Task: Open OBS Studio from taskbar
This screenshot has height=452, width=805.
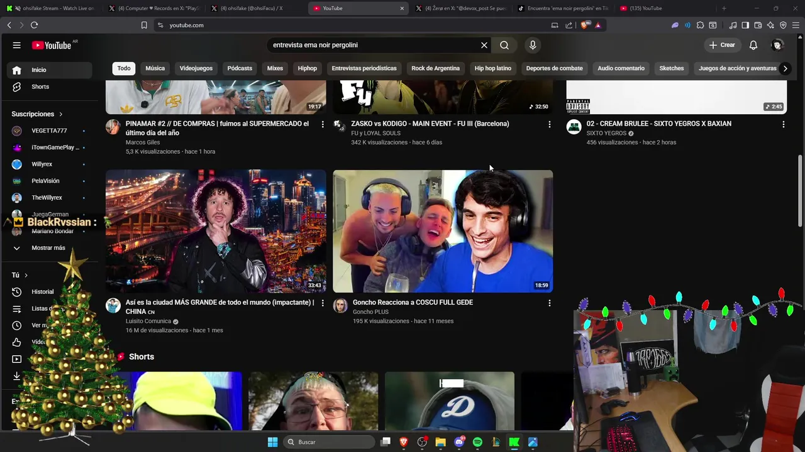Action: 423,442
